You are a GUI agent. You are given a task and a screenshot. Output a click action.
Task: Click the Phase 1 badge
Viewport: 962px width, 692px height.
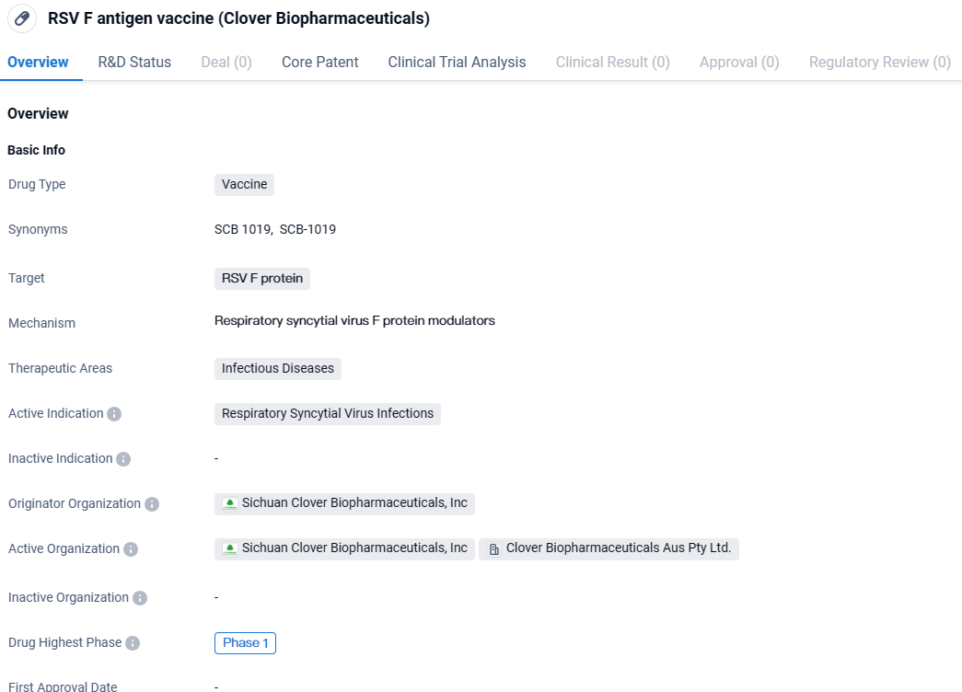coord(245,643)
